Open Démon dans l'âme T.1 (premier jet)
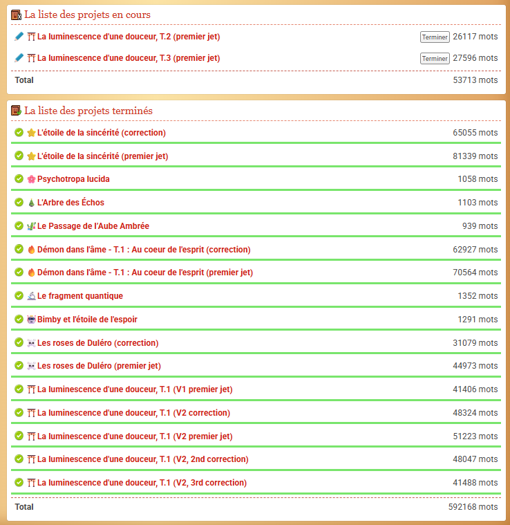 click(x=145, y=273)
